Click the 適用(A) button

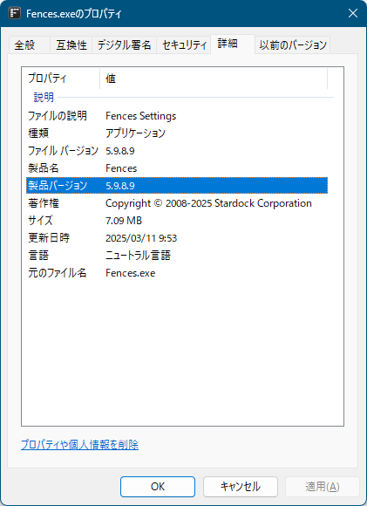click(323, 487)
